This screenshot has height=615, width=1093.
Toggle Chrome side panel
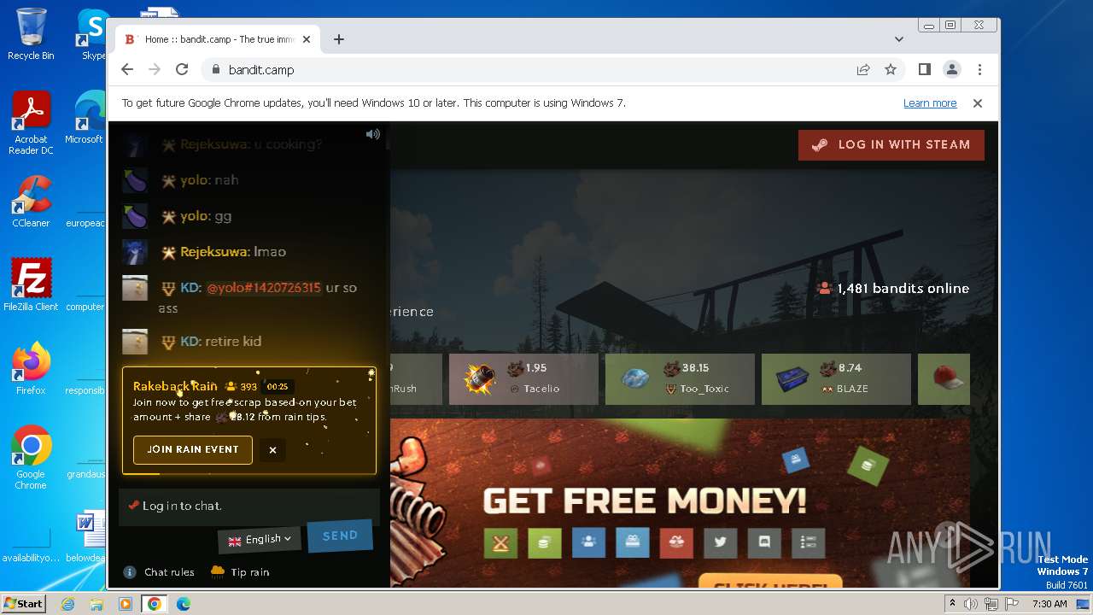point(925,70)
